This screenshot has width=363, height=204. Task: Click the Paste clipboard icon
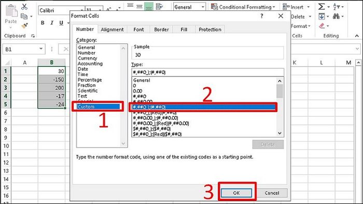click(11, 11)
